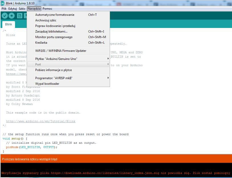The width and height of the screenshot is (232, 178).
Task: Choose Wypal bootloader
Action: (x=68, y=84)
